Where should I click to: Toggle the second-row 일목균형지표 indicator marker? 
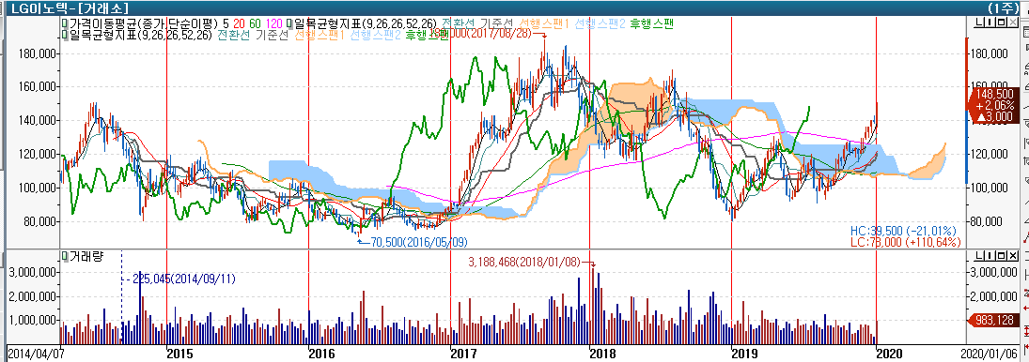(x=64, y=35)
